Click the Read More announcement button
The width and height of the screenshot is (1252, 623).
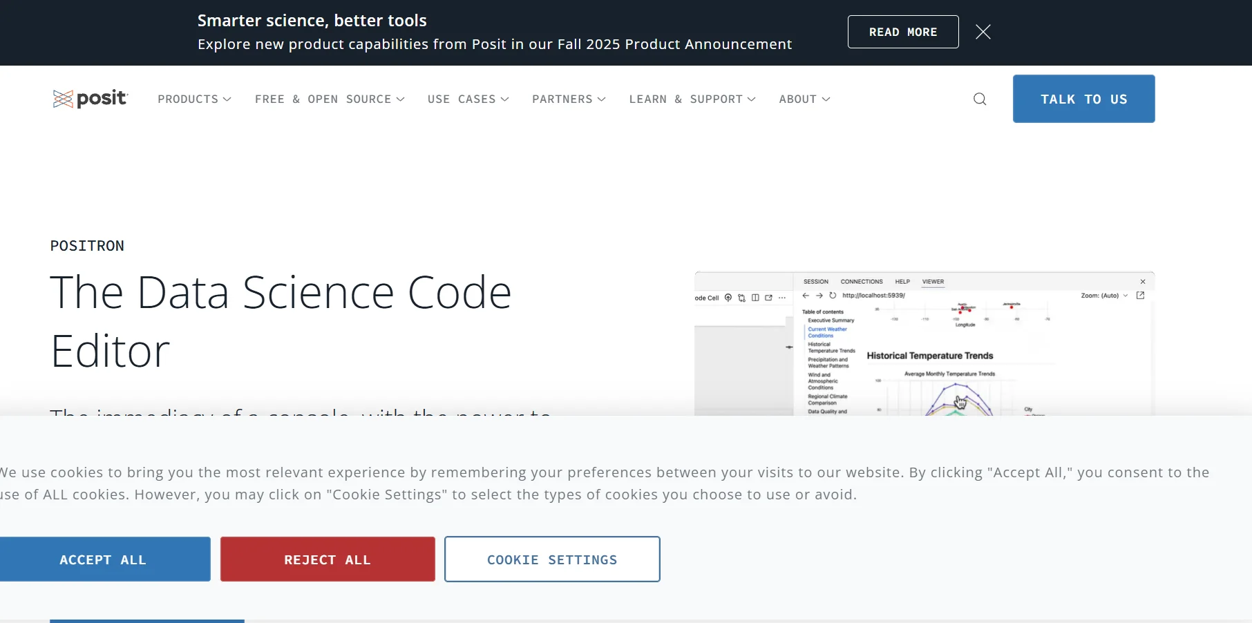pos(903,32)
